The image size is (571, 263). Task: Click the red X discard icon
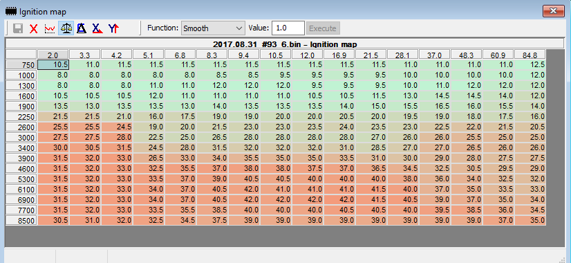pos(34,28)
